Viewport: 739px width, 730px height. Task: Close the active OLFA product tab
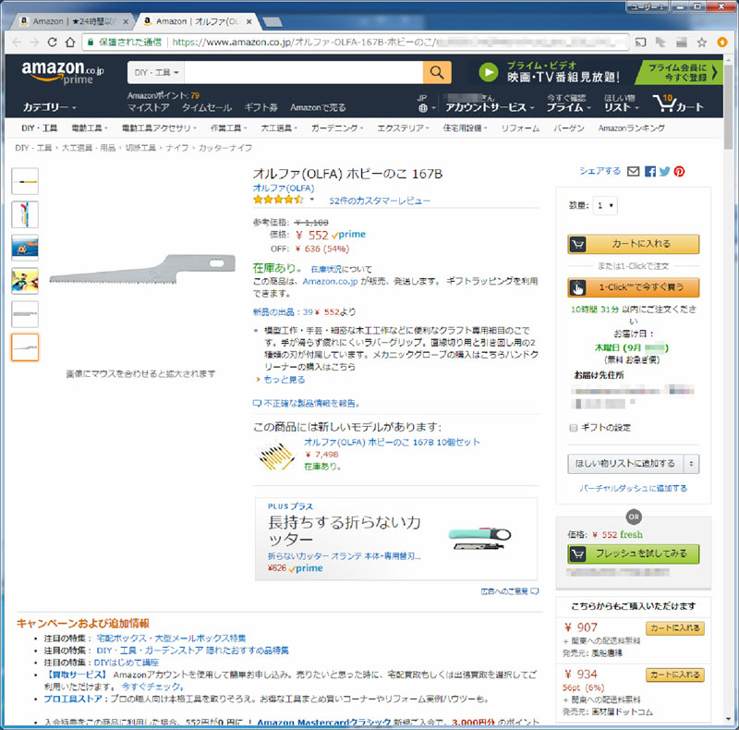pyautogui.click(x=248, y=21)
